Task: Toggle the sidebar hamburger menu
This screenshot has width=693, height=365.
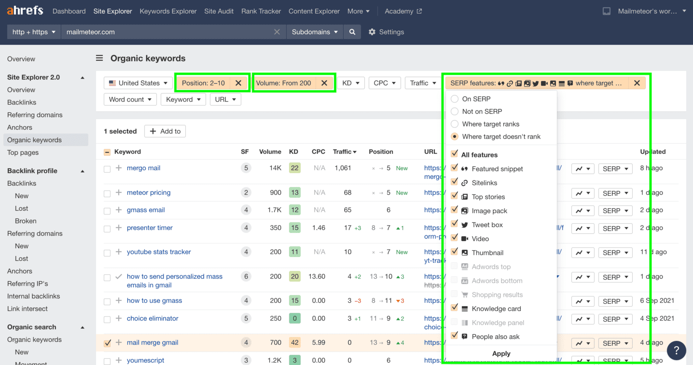Action: 99,58
